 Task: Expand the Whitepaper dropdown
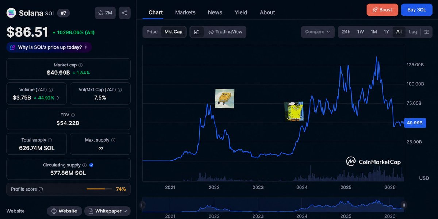(x=107, y=211)
